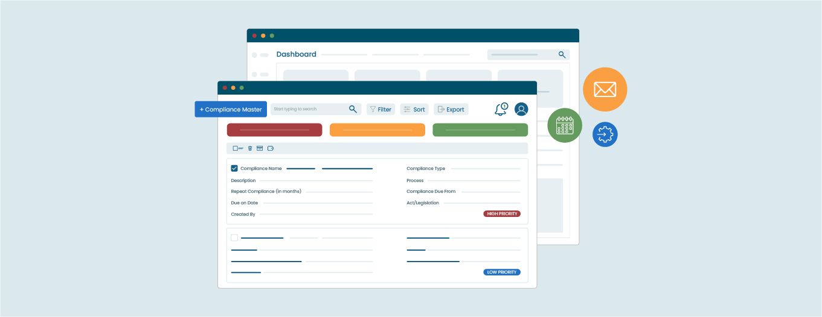Click the tag label icon

coord(271,148)
